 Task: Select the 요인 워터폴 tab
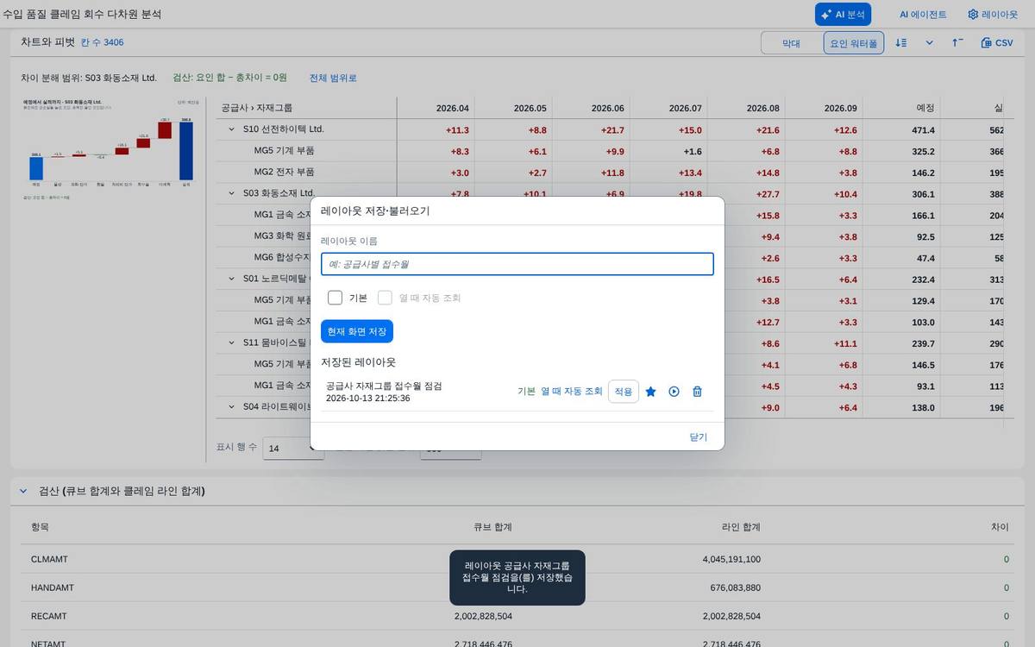point(853,43)
